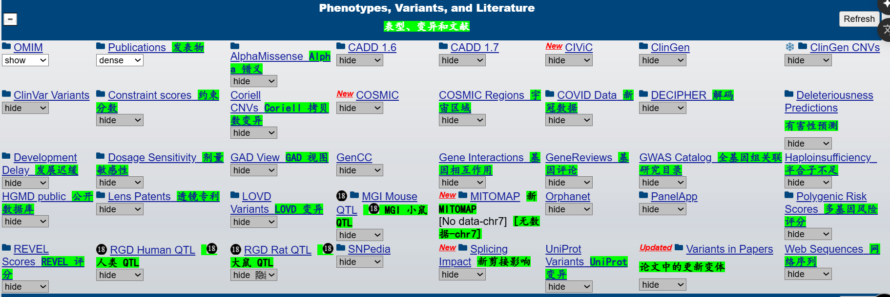
Task: Click the folder icon beside Constraint scores
Action: click(x=101, y=94)
